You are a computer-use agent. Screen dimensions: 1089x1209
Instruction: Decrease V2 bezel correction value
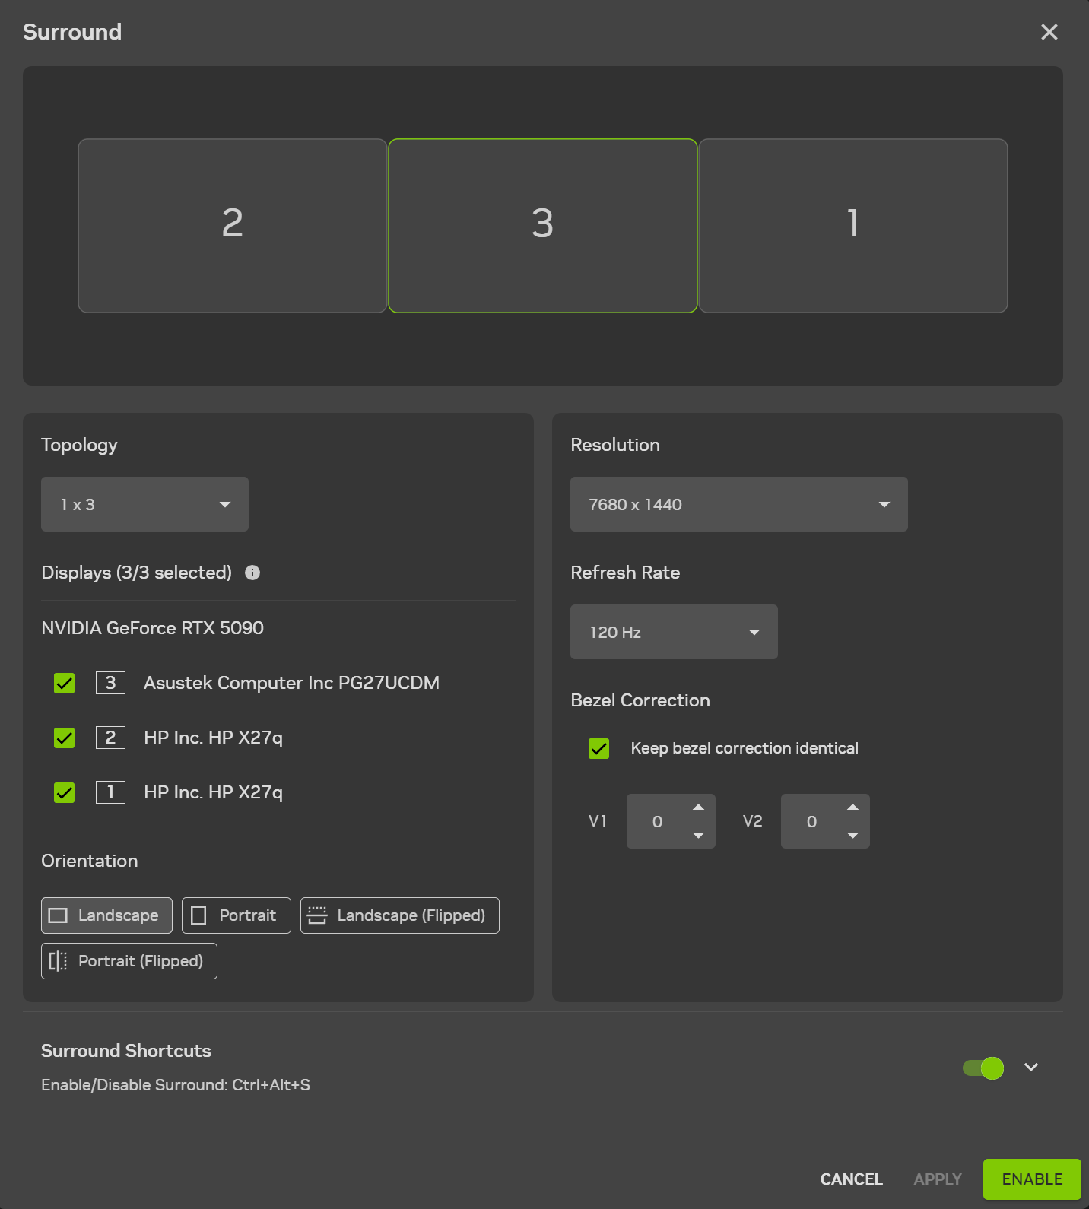point(852,836)
